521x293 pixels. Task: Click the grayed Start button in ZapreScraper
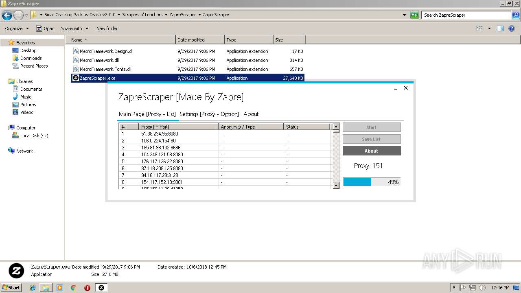(372, 127)
